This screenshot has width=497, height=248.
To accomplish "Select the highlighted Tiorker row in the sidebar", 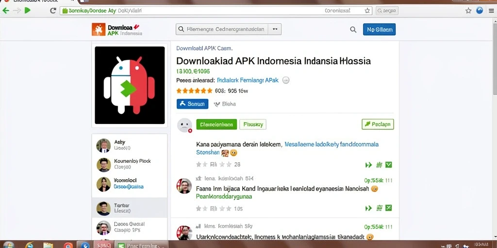I will (x=130, y=208).
